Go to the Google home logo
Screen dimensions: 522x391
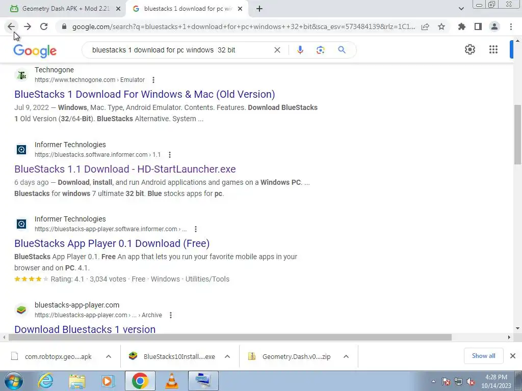coord(35,51)
